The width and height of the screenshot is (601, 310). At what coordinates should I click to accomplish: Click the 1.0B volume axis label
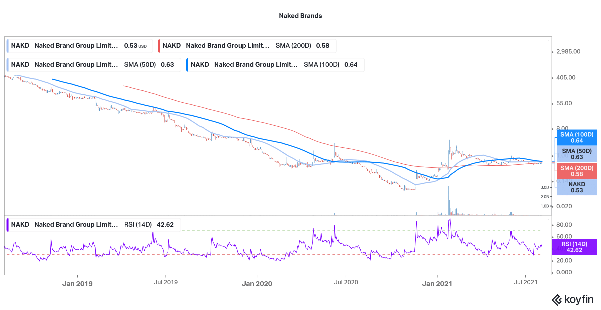tap(545, 206)
